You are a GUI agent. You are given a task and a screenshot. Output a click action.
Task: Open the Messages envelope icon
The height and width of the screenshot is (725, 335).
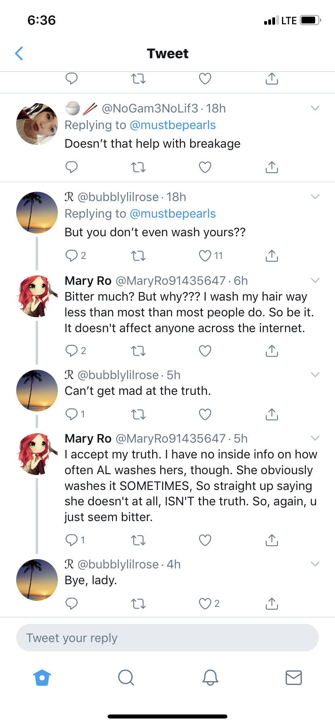coord(294,677)
